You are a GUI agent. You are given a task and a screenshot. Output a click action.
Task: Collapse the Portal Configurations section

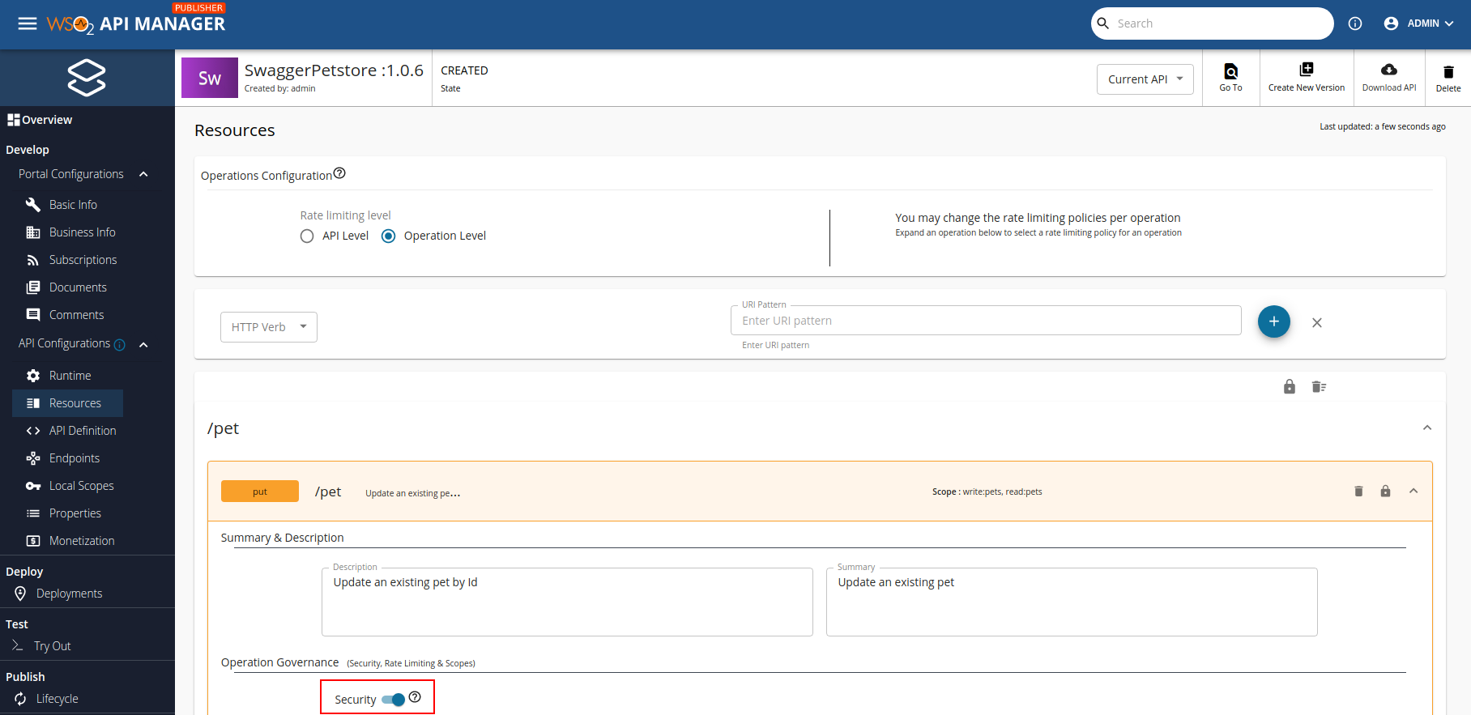coord(143,174)
